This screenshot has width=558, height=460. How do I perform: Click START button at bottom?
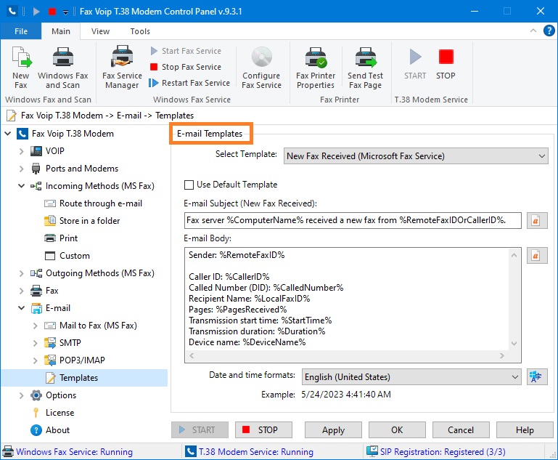click(x=200, y=430)
